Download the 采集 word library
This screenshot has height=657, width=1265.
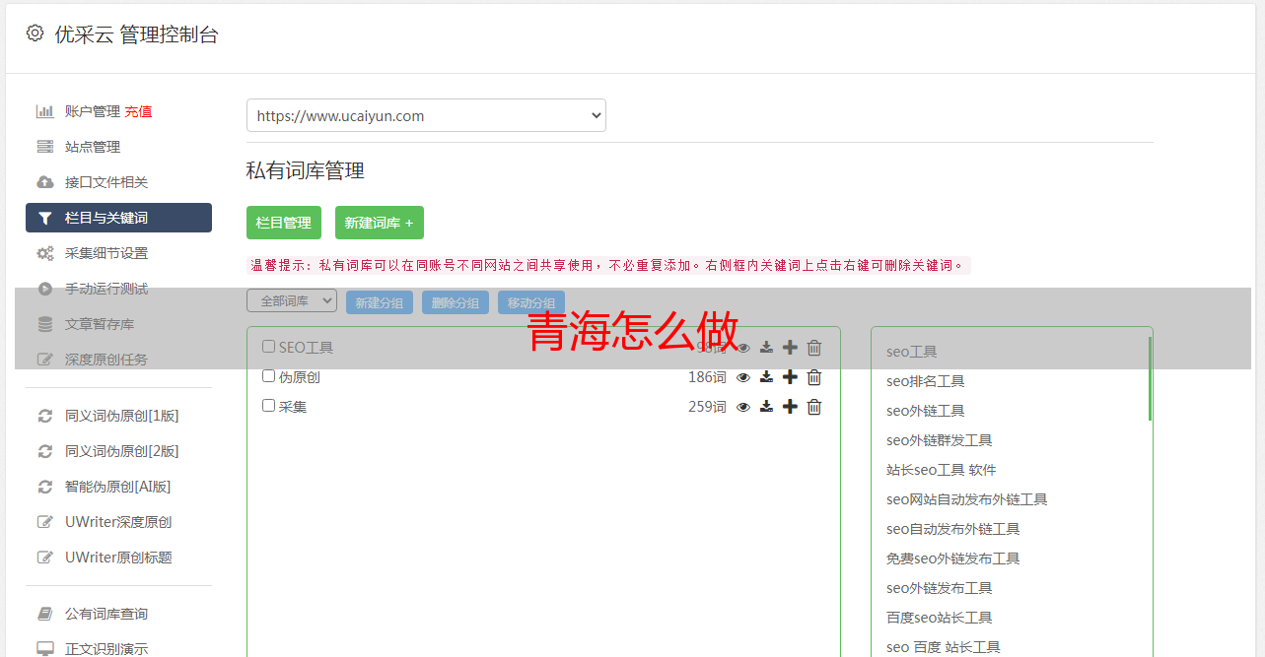point(767,407)
